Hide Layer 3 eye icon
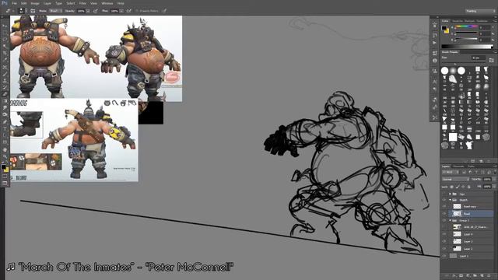This screenshot has width=498, height=280. (444, 249)
